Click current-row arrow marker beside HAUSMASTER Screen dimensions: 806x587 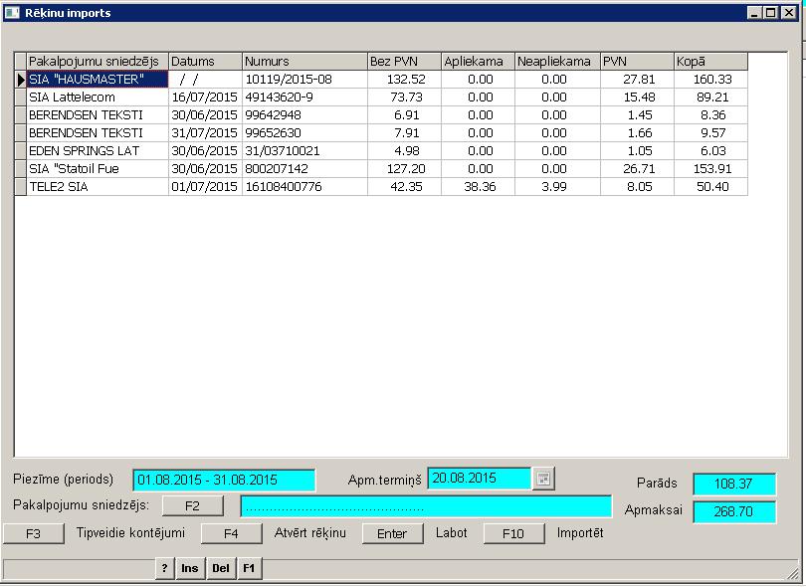21,80
